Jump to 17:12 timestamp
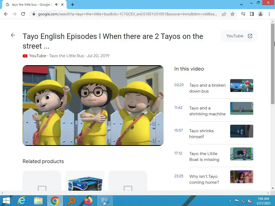275x206 pixels. [178, 153]
